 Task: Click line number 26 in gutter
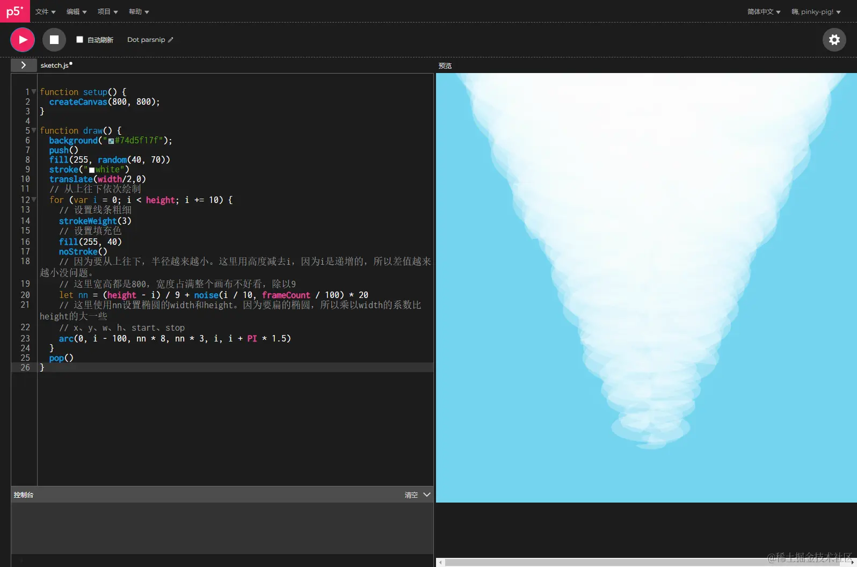click(25, 368)
